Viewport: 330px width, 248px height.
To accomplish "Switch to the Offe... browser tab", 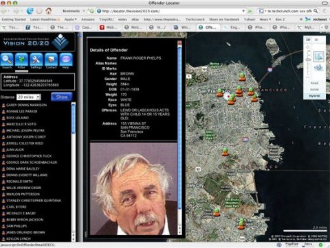I will coord(208,27).
